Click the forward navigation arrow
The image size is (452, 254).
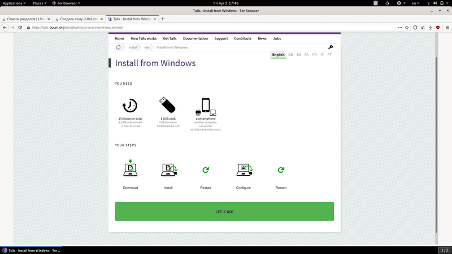pos(12,27)
